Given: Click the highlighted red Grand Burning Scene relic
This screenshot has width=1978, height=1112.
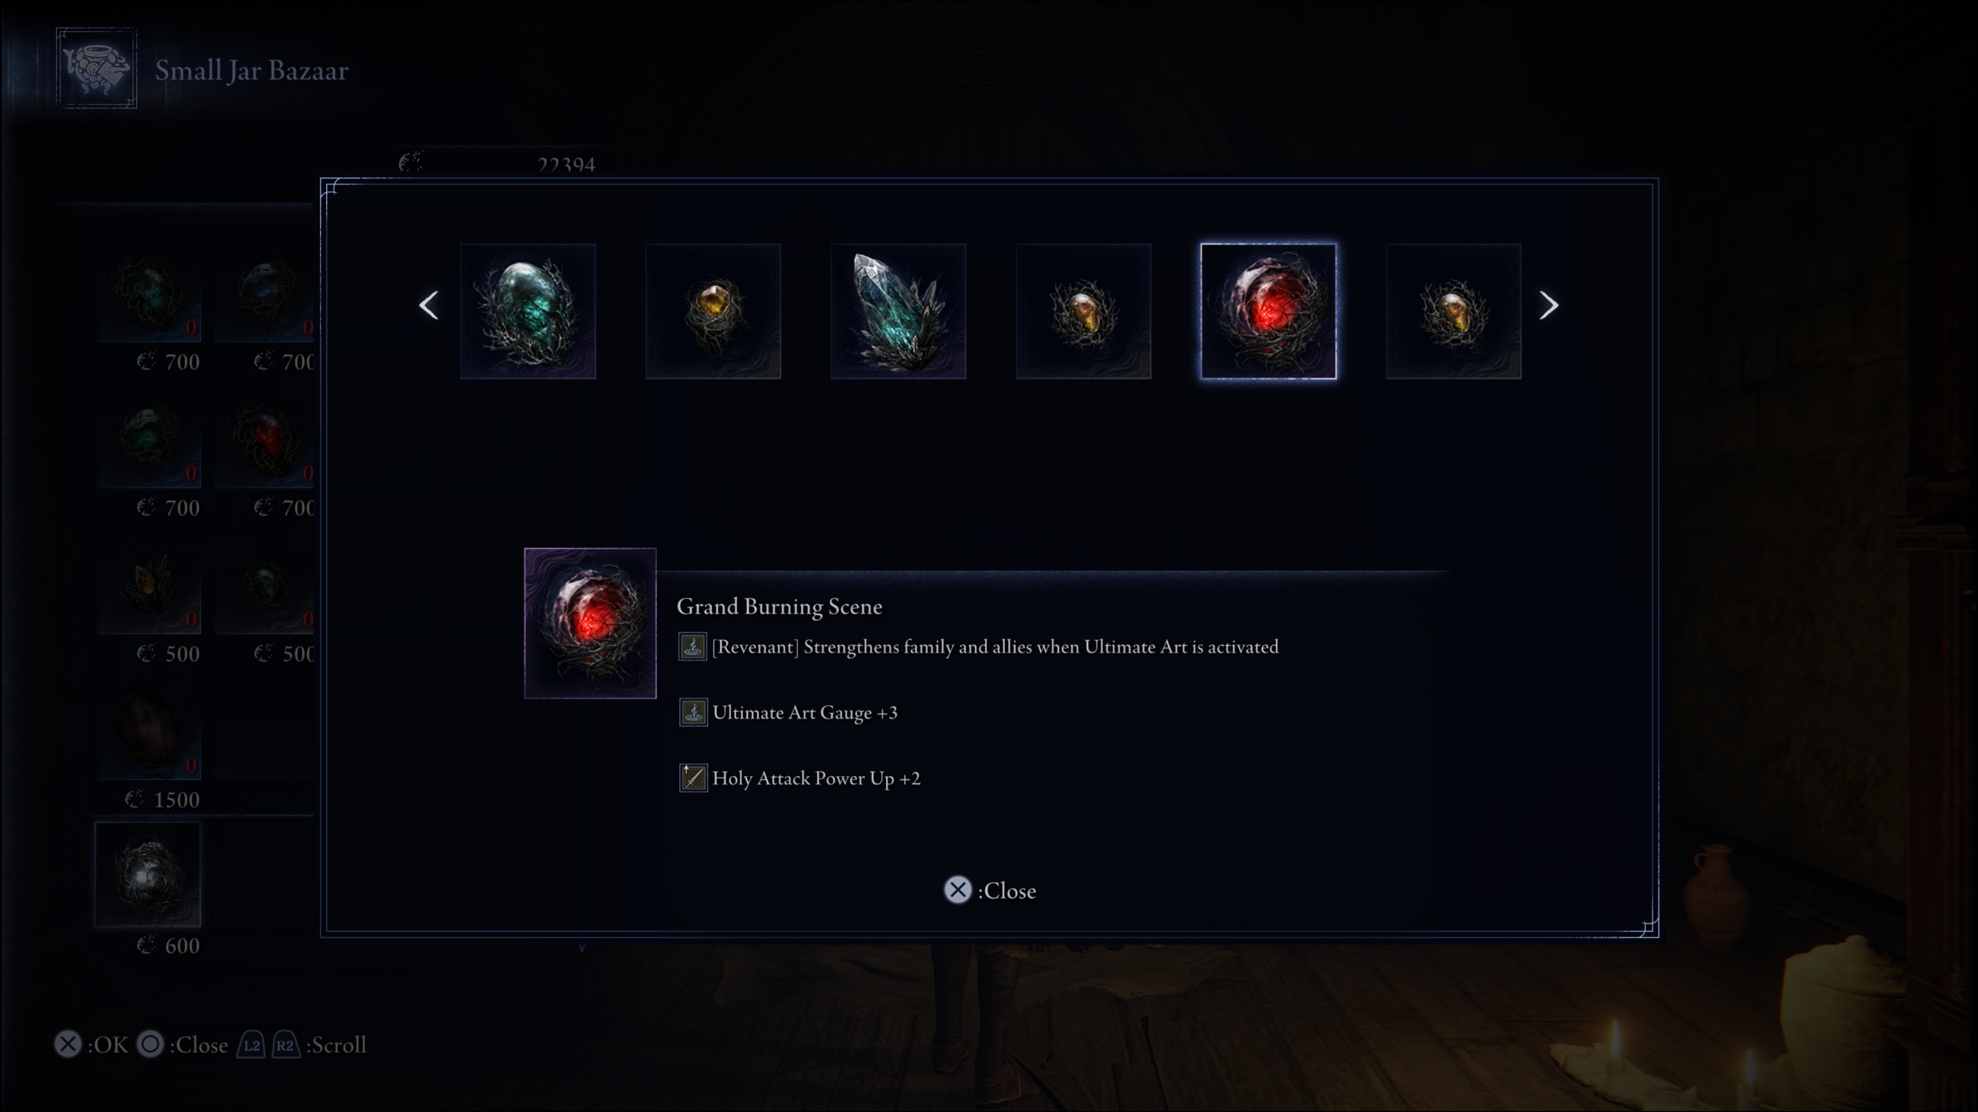Looking at the screenshot, I should click(1268, 311).
